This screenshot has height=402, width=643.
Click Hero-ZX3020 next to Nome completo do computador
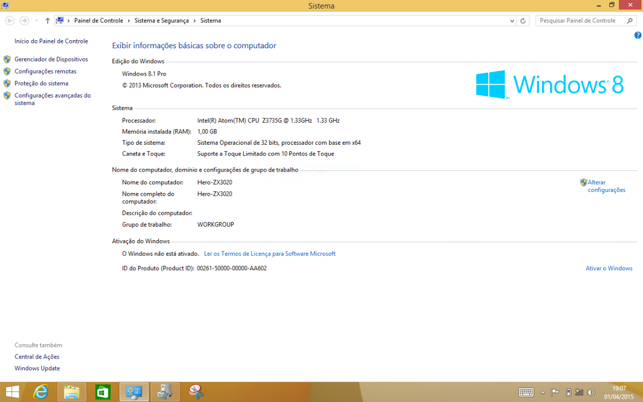[x=215, y=194]
